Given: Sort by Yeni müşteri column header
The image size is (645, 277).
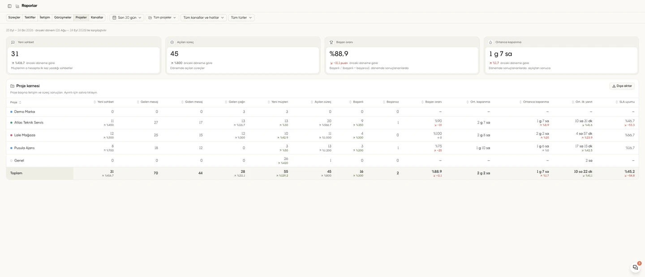Looking at the screenshot, I should click(x=277, y=102).
